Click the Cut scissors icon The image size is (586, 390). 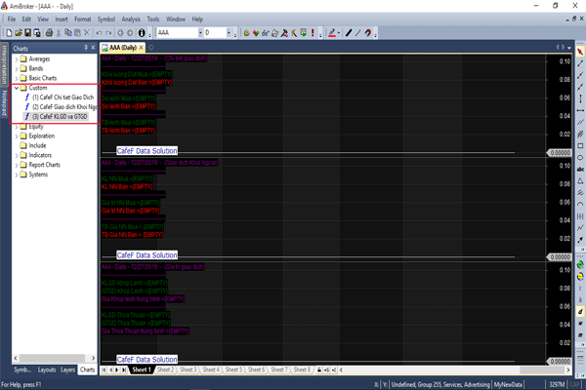click(x=59, y=33)
